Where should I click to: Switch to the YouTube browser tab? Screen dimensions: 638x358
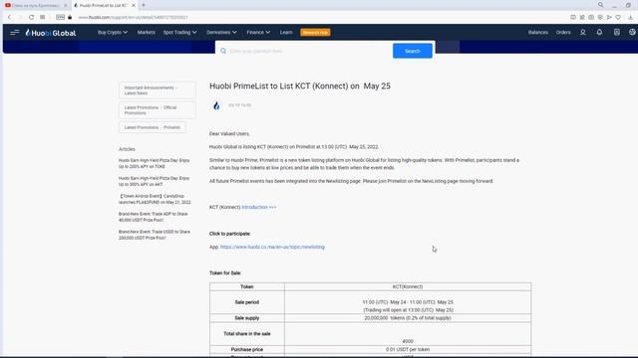coord(36,5)
